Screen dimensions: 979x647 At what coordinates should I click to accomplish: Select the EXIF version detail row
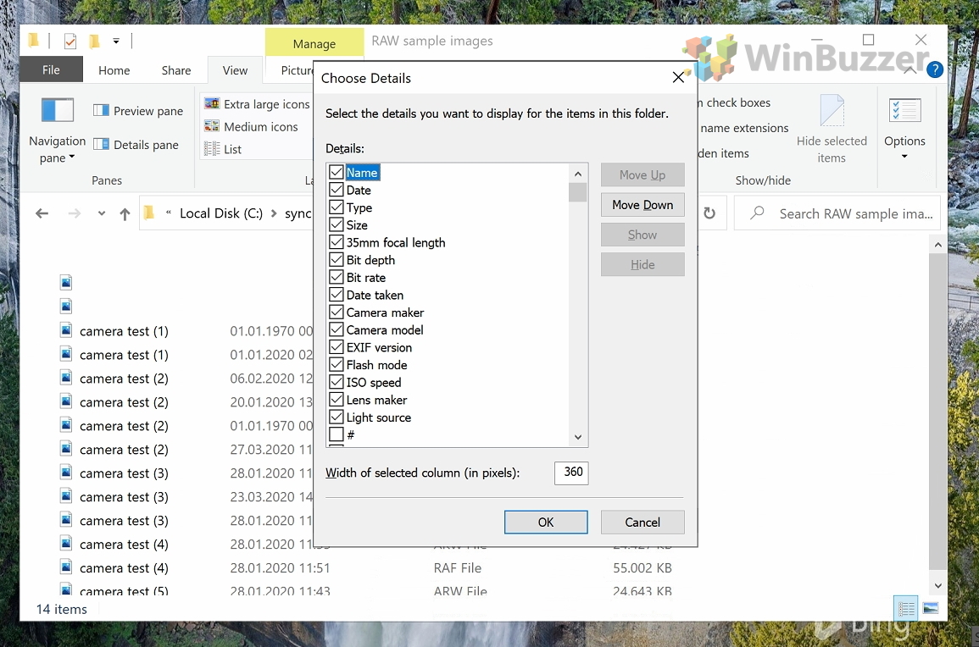[379, 347]
